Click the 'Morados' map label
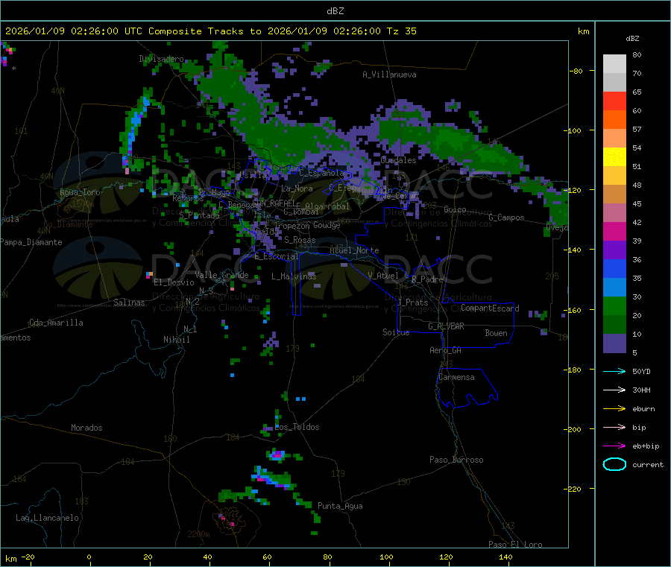671x567 pixels. (86, 428)
